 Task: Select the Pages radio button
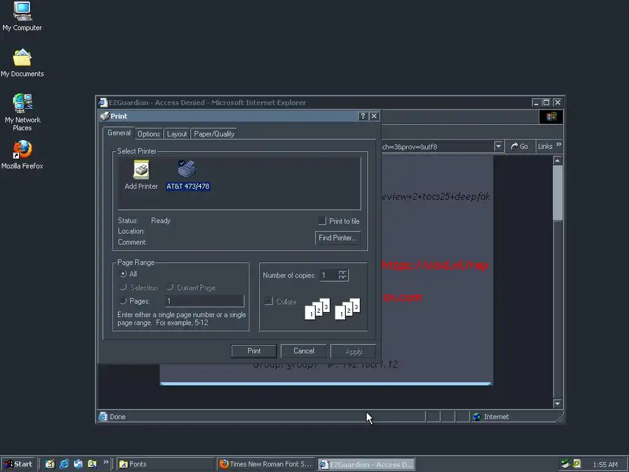pos(123,301)
